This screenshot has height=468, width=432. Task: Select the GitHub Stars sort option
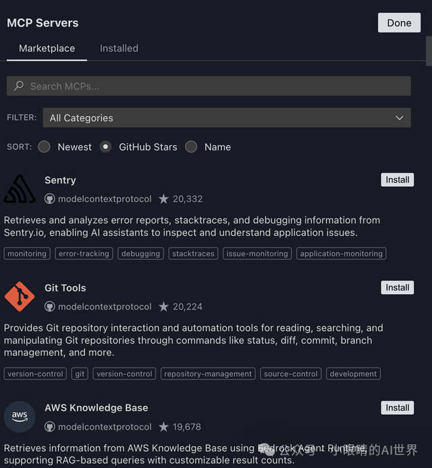106,147
